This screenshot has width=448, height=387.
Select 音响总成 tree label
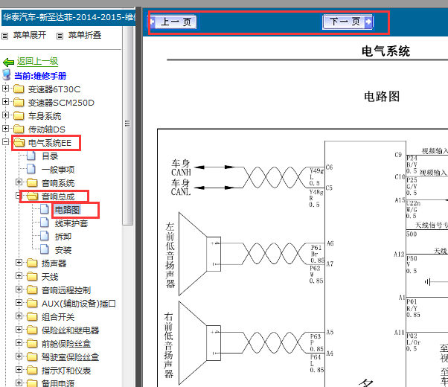point(58,196)
